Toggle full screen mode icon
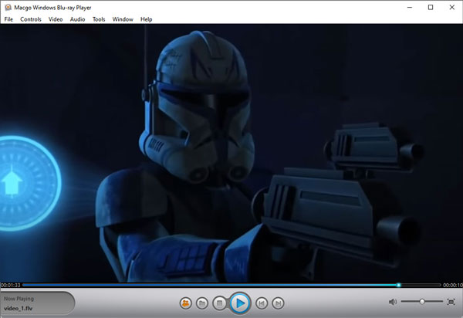Image resolution: width=463 pixels, height=318 pixels. 451,302
